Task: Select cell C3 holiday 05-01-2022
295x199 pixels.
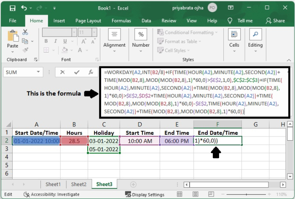Action: click(x=104, y=149)
